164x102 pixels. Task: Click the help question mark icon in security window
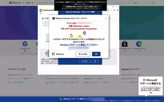[x=118, y=10]
